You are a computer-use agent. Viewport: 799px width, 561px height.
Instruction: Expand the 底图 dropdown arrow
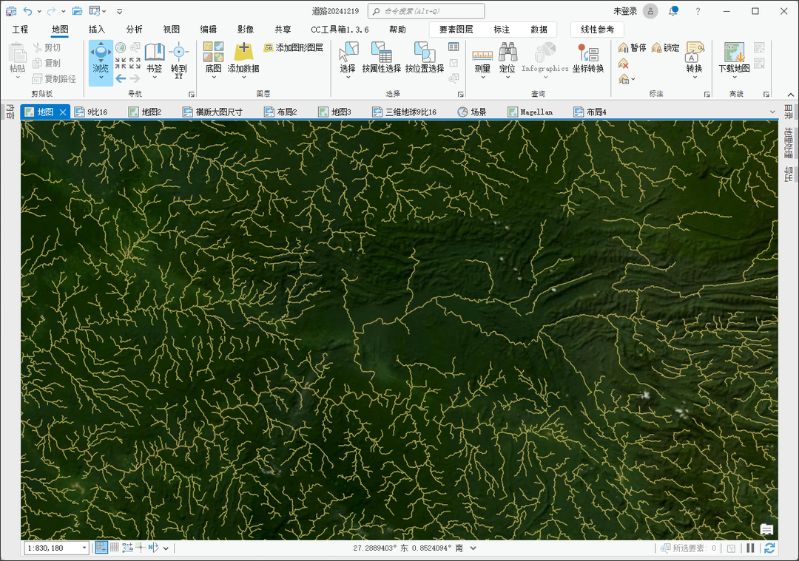(x=214, y=78)
